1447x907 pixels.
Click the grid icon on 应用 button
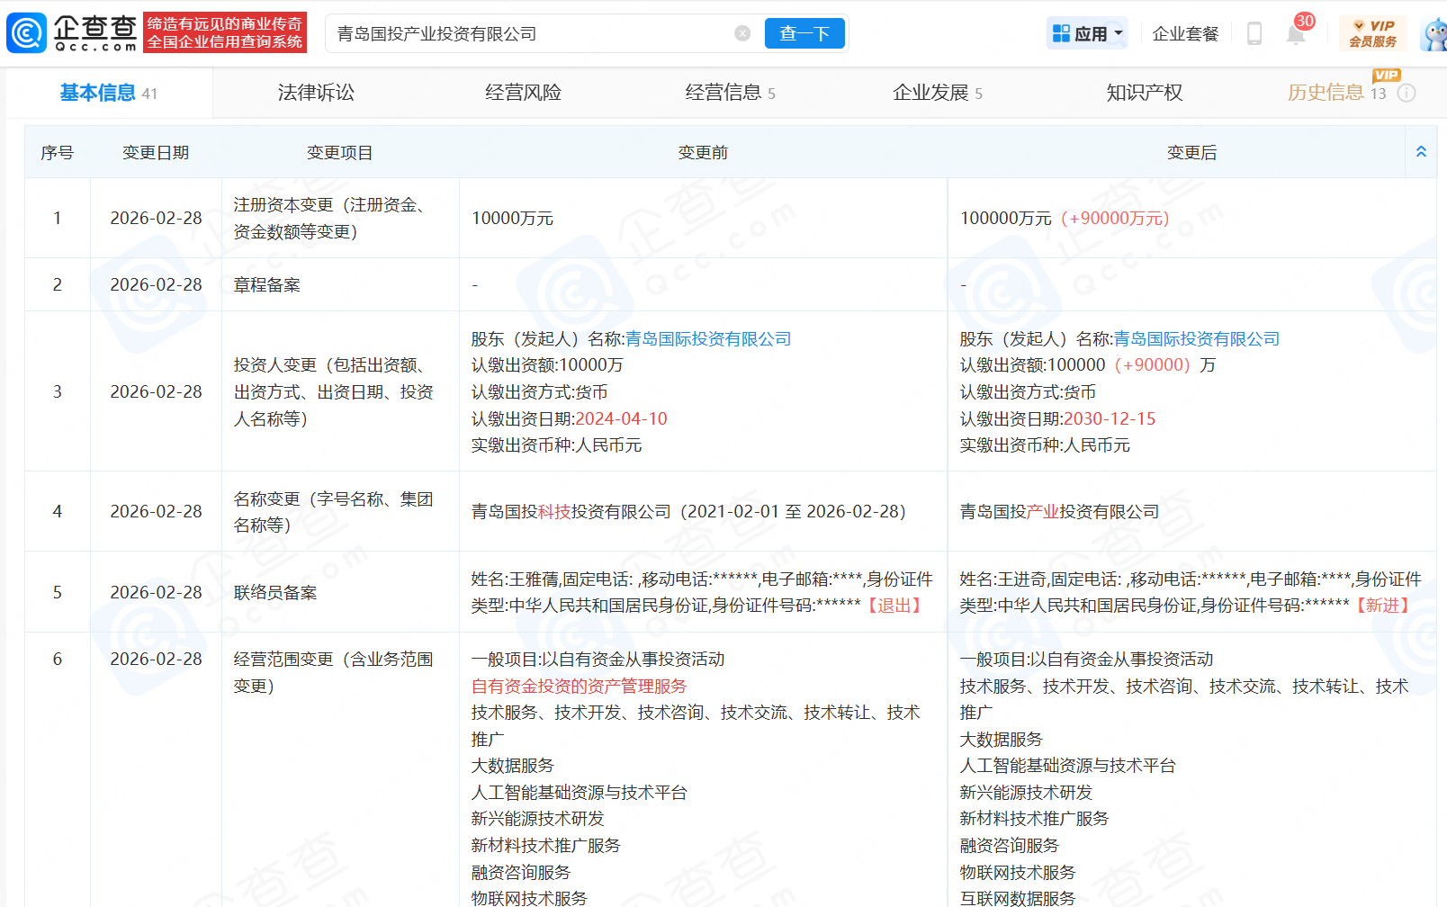tap(1062, 33)
